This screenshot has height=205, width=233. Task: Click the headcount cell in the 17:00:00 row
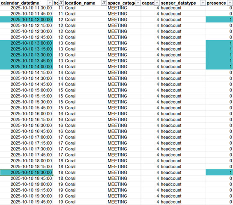click(x=183, y=137)
